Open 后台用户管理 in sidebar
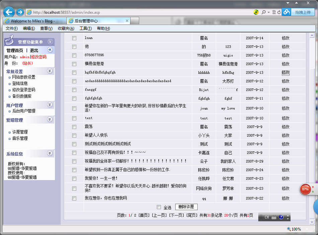Screen dimensions: 318x235 tap(24, 111)
